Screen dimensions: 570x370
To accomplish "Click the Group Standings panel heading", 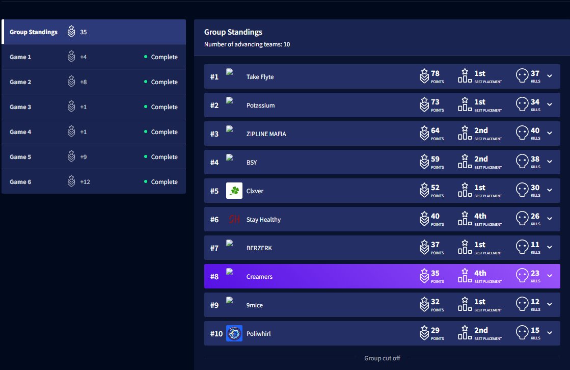I will pos(233,32).
